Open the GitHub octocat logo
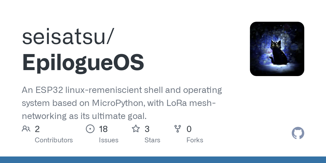 coord(298,133)
